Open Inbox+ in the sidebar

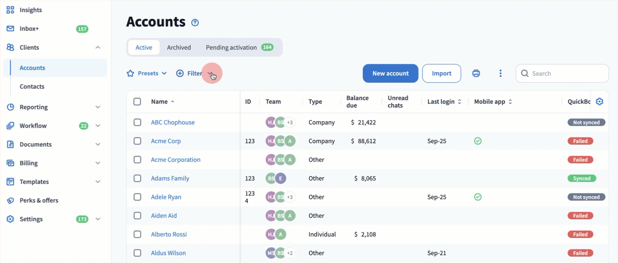click(x=29, y=29)
